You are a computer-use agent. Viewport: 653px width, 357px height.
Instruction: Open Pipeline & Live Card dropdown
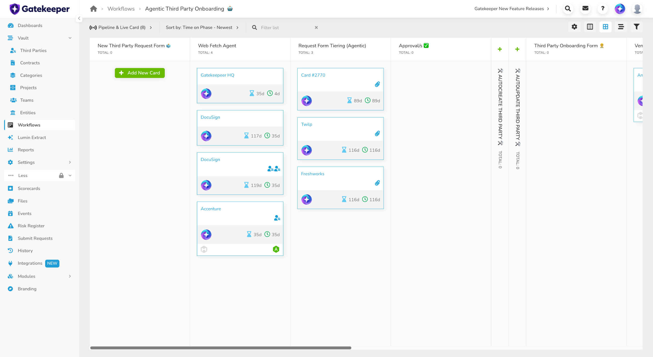point(121,28)
